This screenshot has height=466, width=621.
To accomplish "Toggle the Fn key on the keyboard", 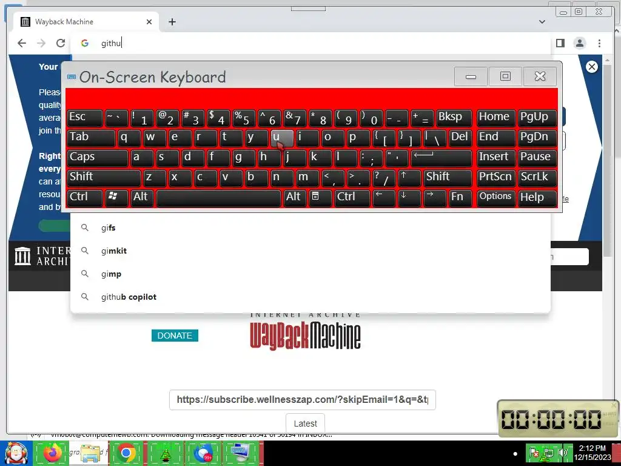I will (460, 197).
